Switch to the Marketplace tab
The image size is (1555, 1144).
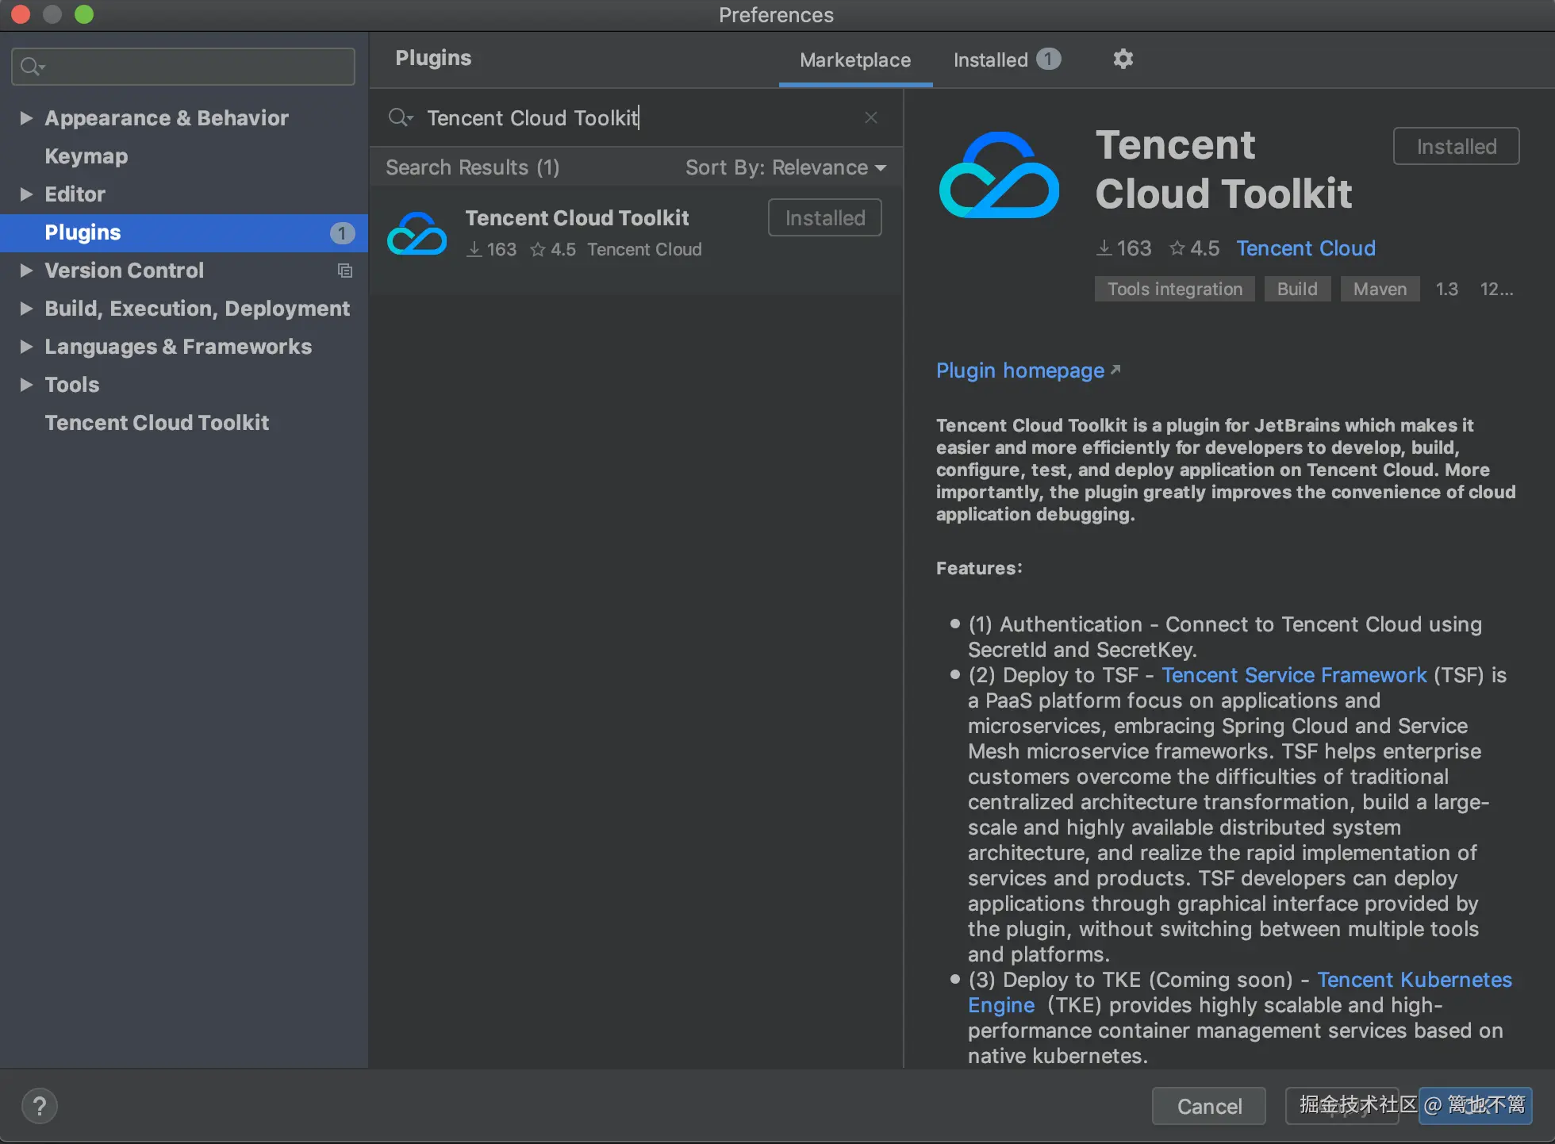click(x=854, y=60)
